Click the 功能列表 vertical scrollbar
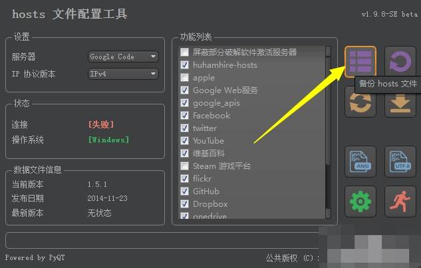Image resolution: width=421 pixels, height=268 pixels. (328, 132)
